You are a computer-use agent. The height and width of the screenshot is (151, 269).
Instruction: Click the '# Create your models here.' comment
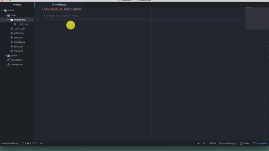(x=61, y=16)
